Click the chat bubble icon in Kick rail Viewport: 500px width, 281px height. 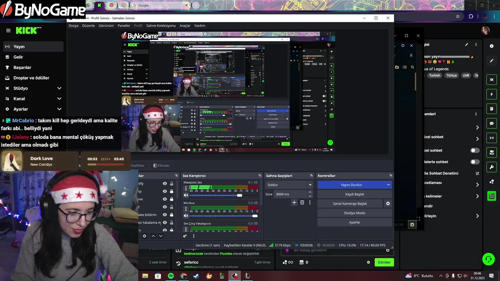pos(491,123)
